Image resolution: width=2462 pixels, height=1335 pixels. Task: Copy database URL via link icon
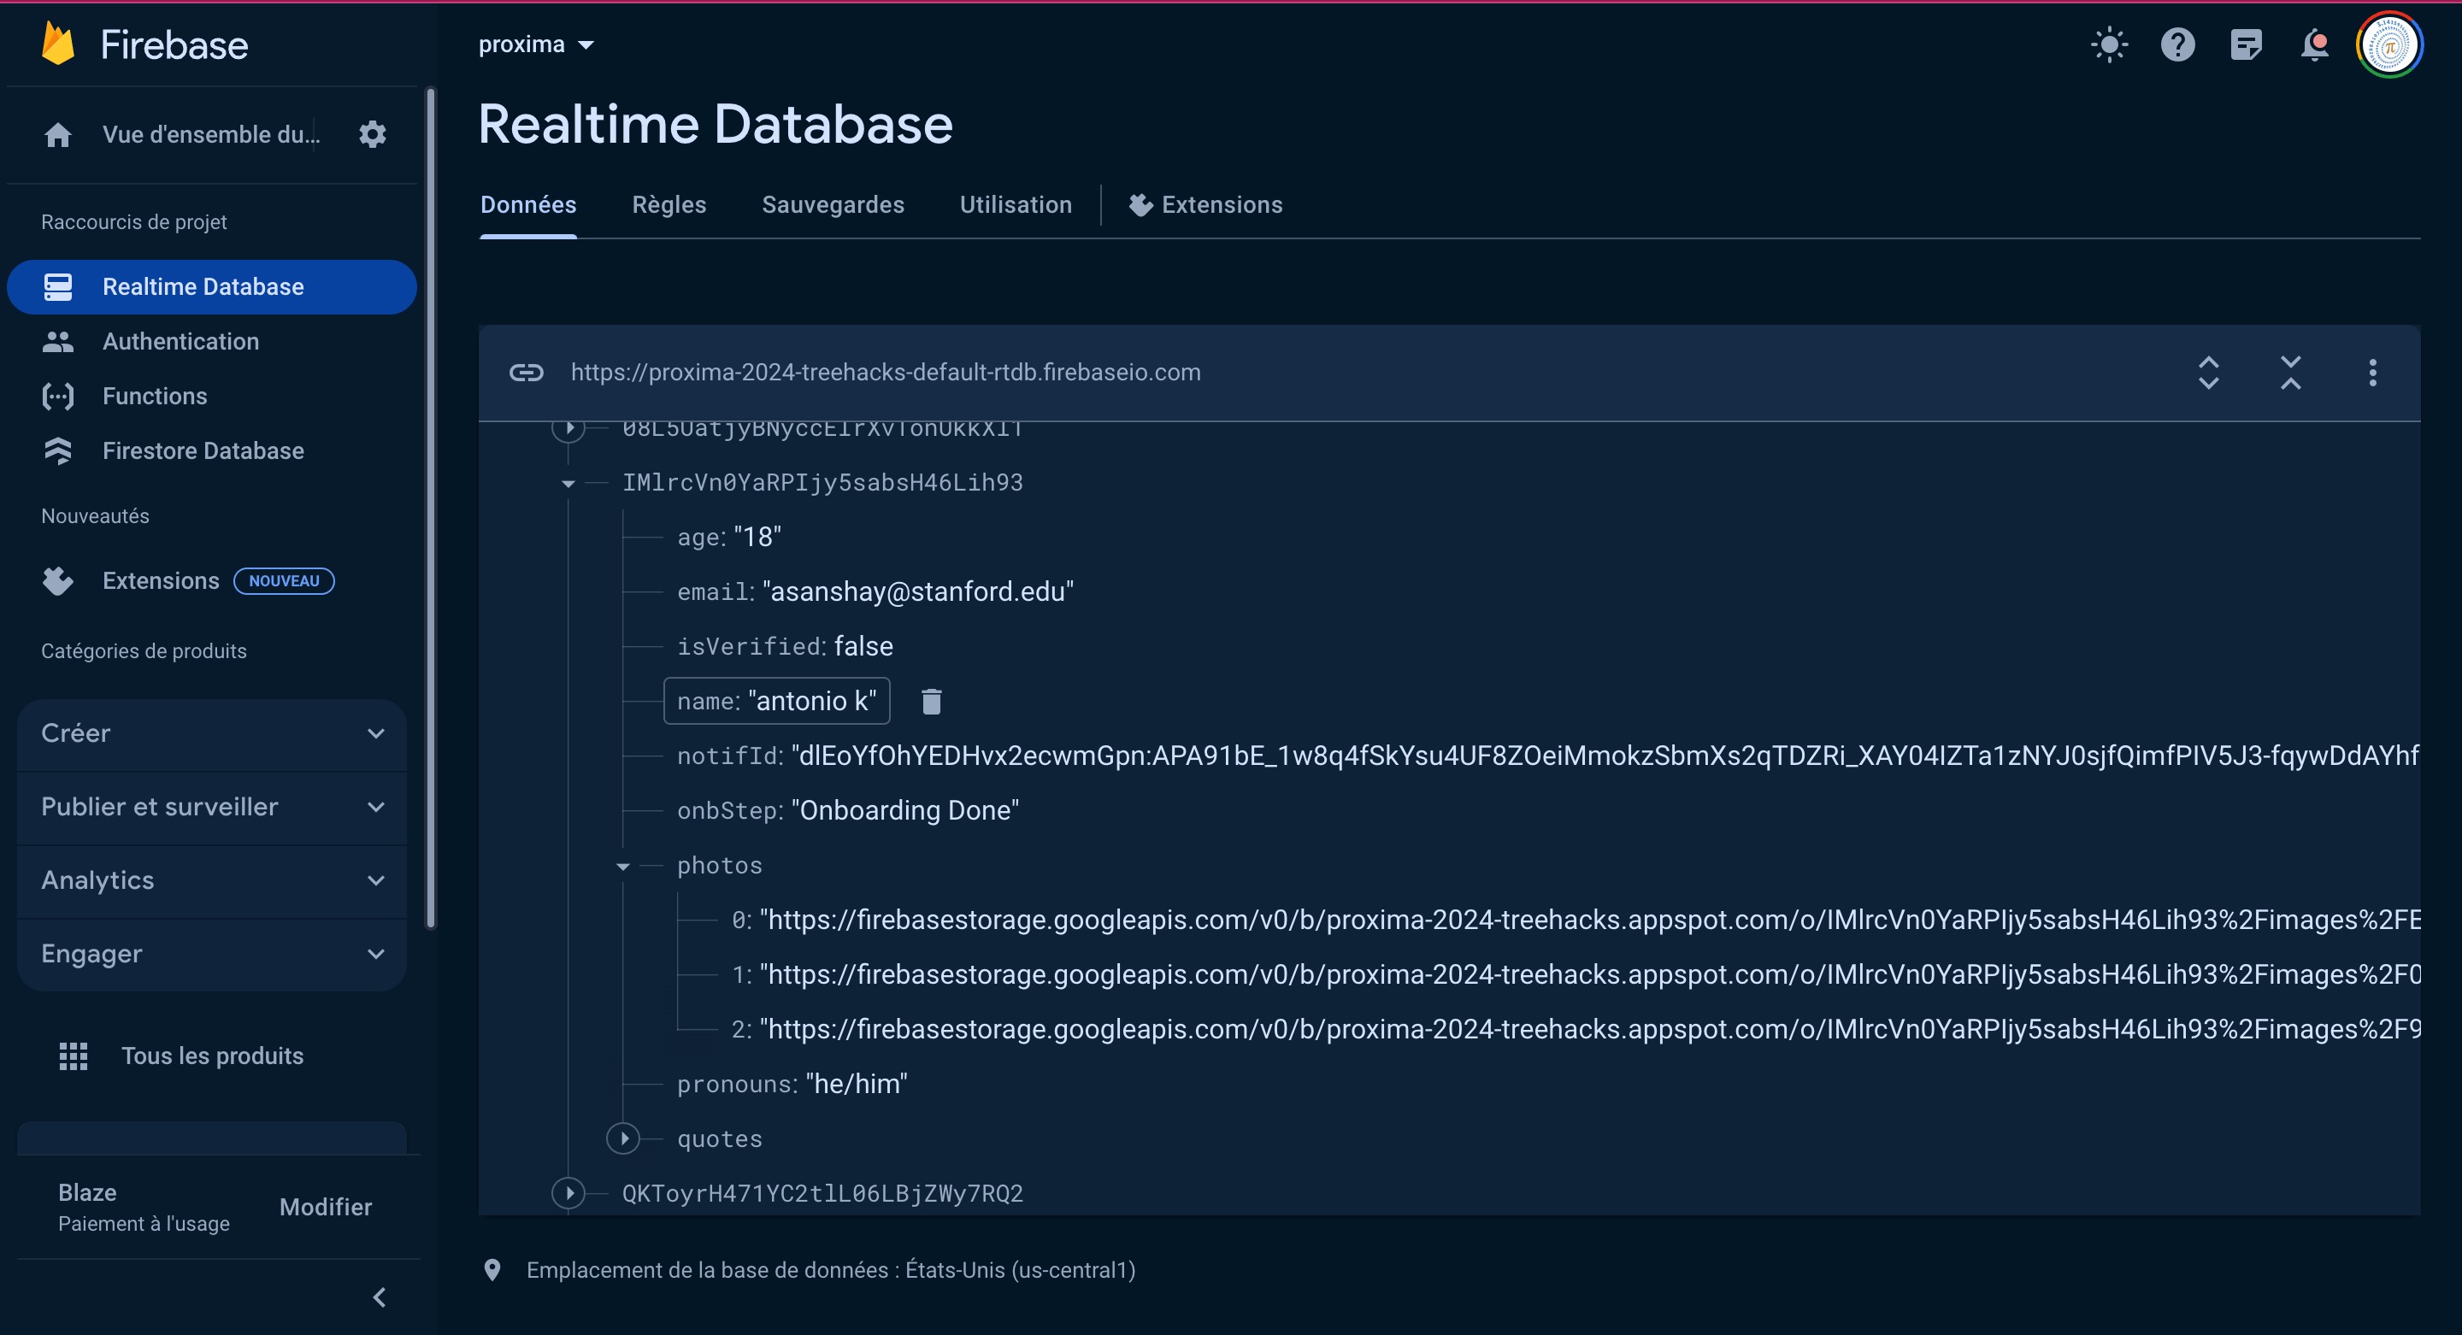[526, 373]
